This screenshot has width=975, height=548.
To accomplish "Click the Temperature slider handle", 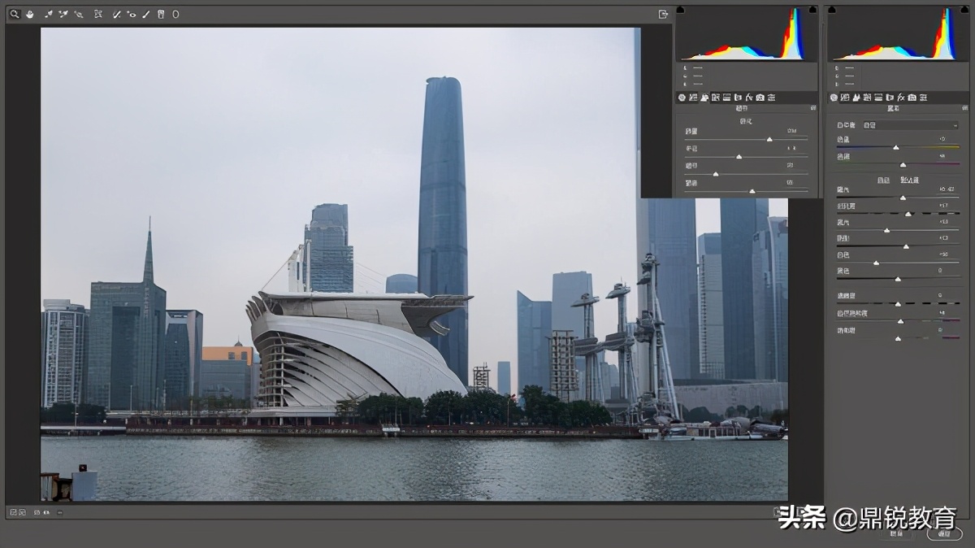I will point(896,147).
